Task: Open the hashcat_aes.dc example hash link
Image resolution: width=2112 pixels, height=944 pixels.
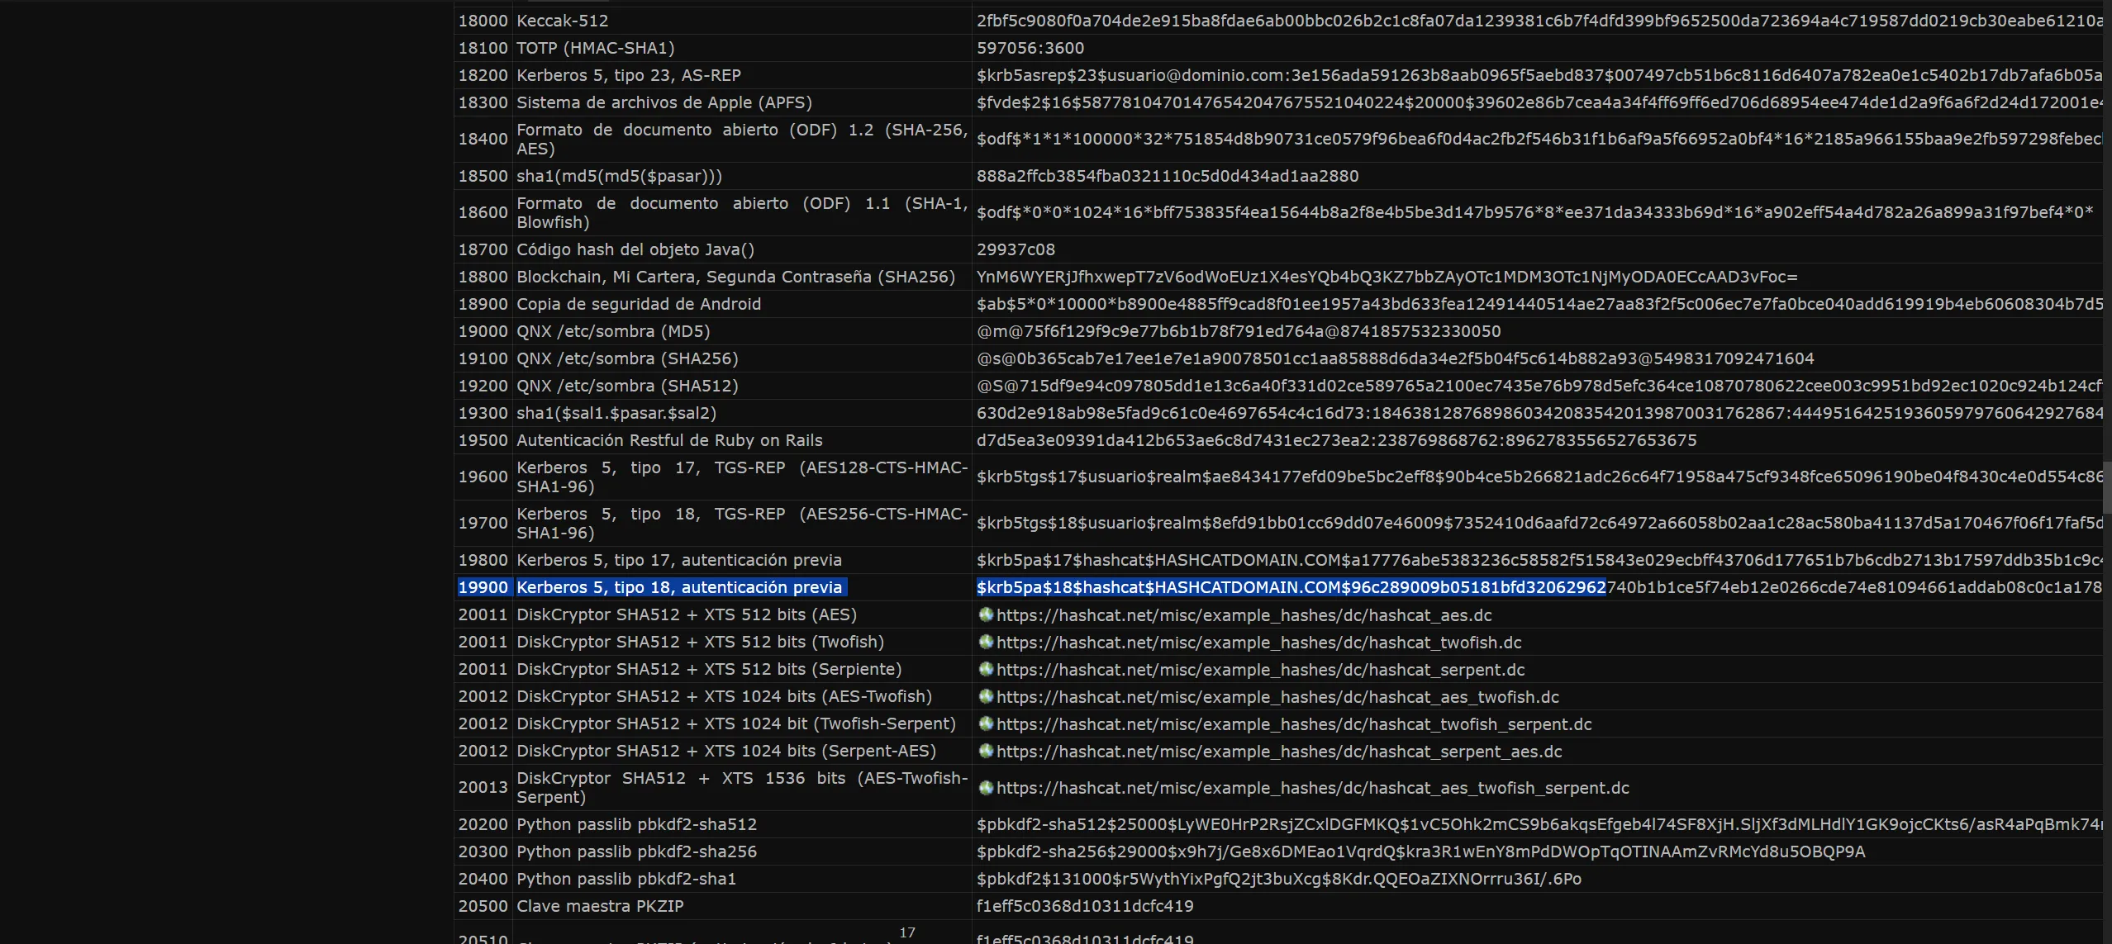Action: tap(1244, 615)
